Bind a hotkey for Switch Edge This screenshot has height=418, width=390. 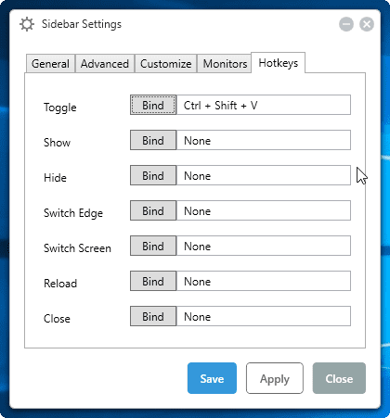(x=153, y=210)
